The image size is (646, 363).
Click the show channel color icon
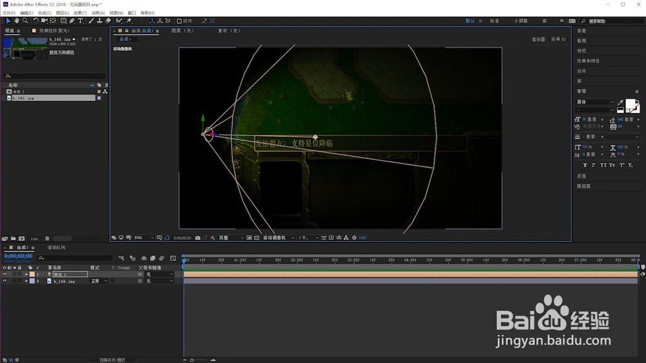coord(213,238)
